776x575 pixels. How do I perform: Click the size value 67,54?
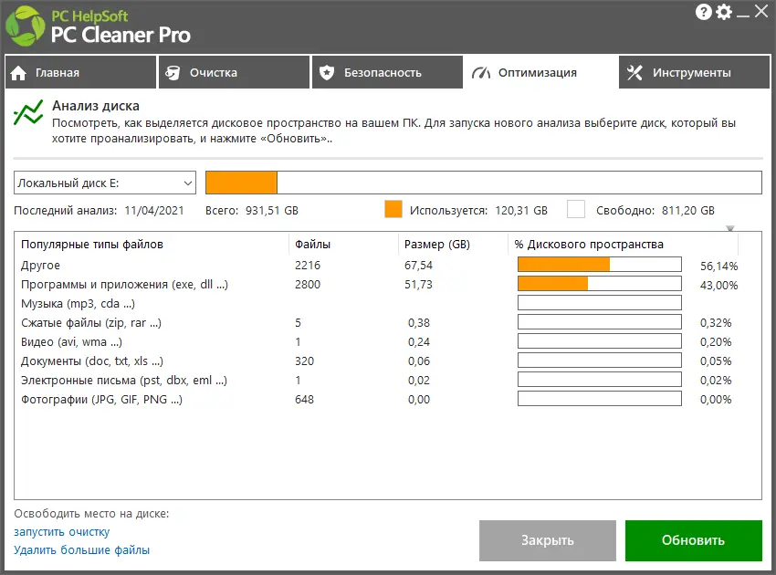(418, 266)
